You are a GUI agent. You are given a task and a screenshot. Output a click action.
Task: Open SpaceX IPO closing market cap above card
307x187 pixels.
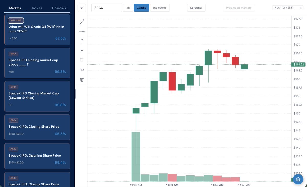pyautogui.click(x=37, y=63)
